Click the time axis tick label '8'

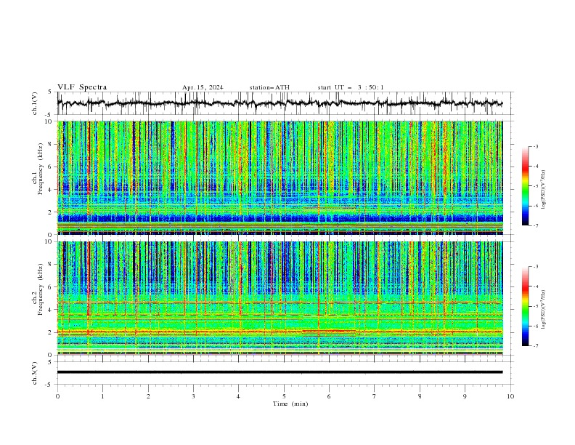click(x=420, y=396)
